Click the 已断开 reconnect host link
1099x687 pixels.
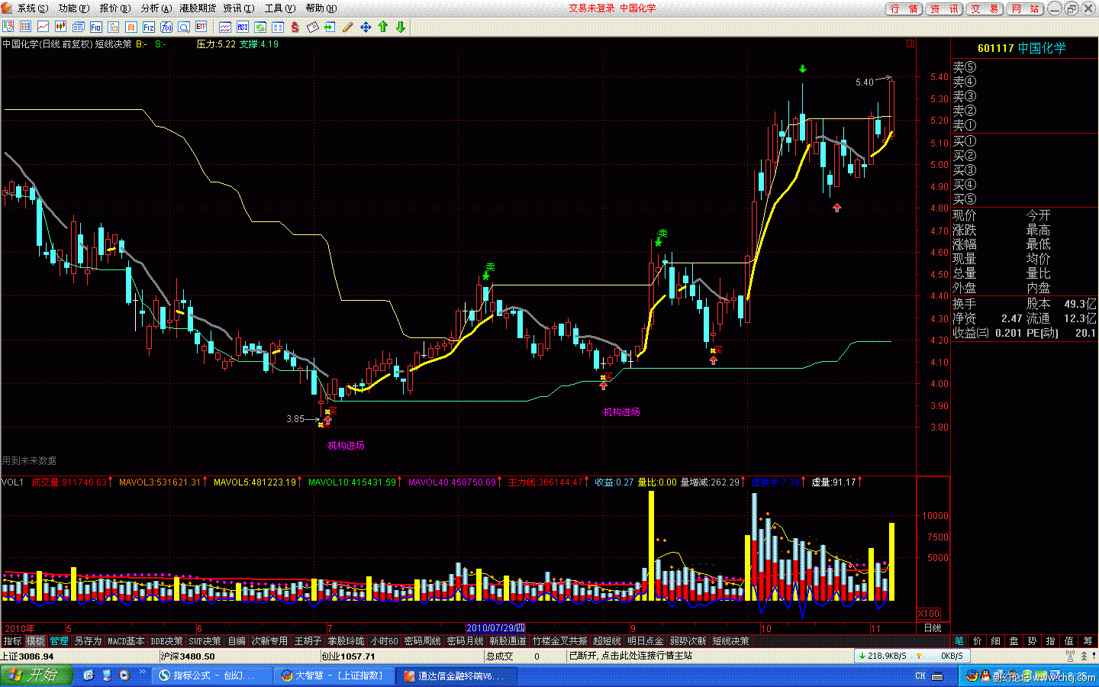click(630, 656)
